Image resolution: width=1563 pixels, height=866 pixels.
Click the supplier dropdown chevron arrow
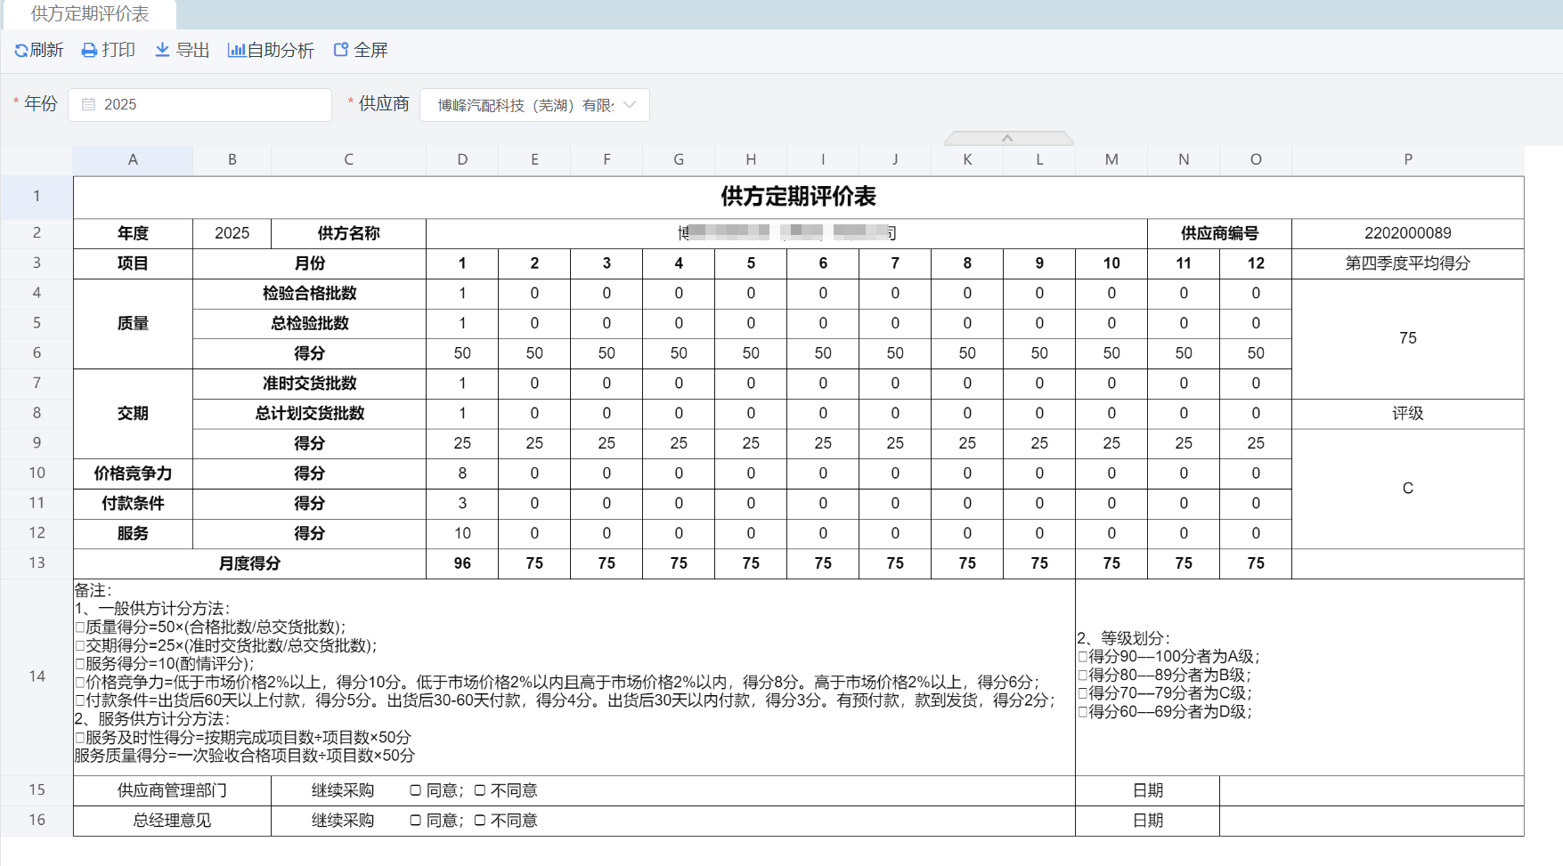[x=630, y=105]
